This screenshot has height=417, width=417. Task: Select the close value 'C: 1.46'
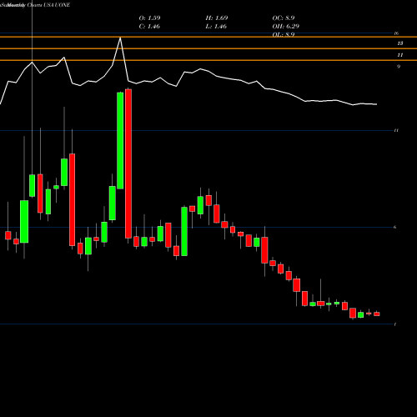pos(149,27)
